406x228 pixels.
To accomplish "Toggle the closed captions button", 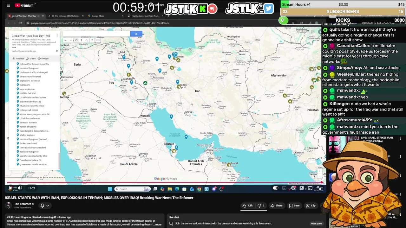I will (284, 188).
